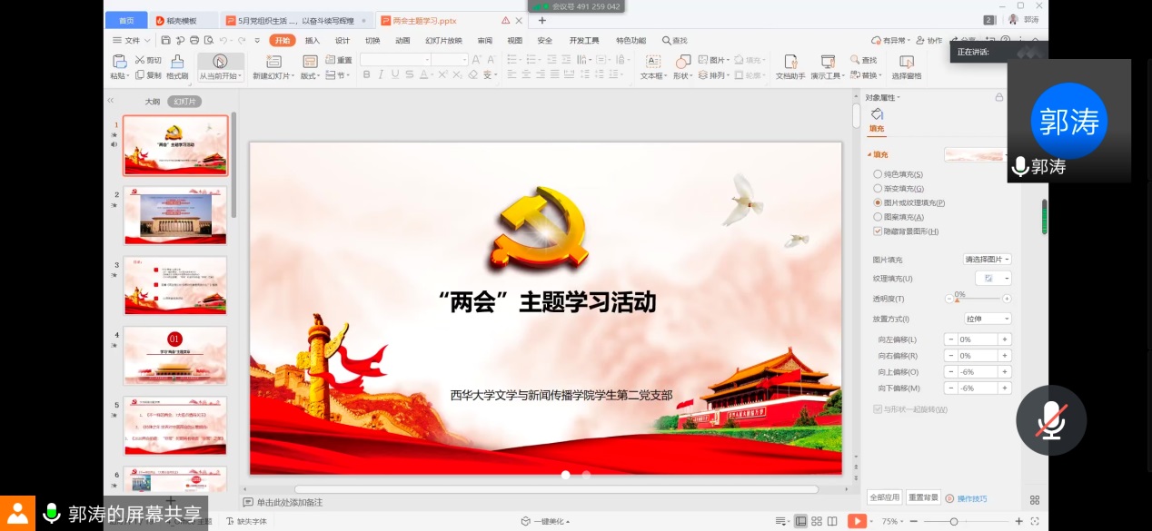This screenshot has height=531, width=1152.
Task: Expand the Picture Fill (请选择图片) dropdown
Action: [x=988, y=260]
